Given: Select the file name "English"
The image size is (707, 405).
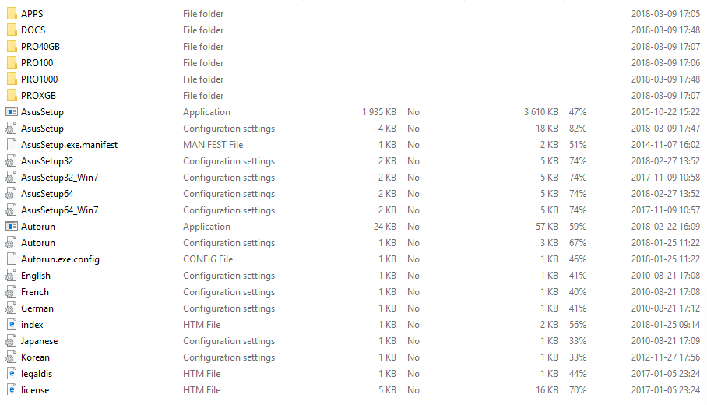Looking at the screenshot, I should pyautogui.click(x=36, y=276).
